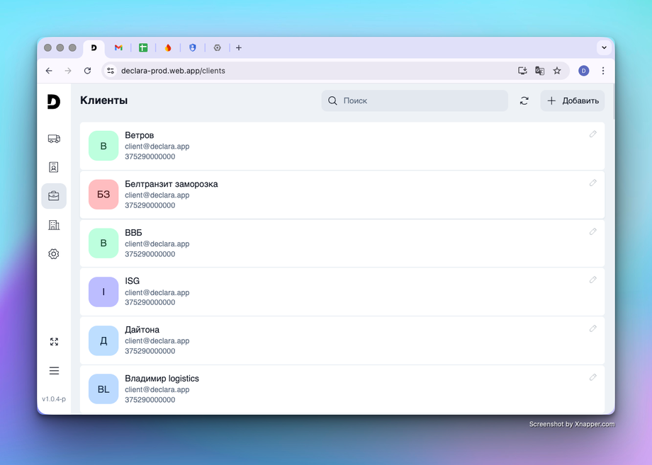This screenshot has width=652, height=465.
Task: Switch to the green spreadsheet tab
Action: (143, 47)
